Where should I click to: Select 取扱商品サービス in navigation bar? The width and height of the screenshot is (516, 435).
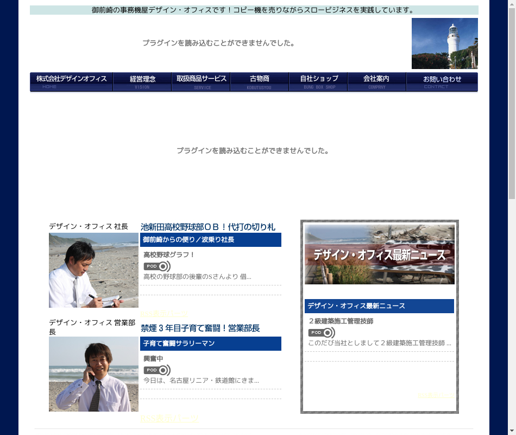coord(201,82)
